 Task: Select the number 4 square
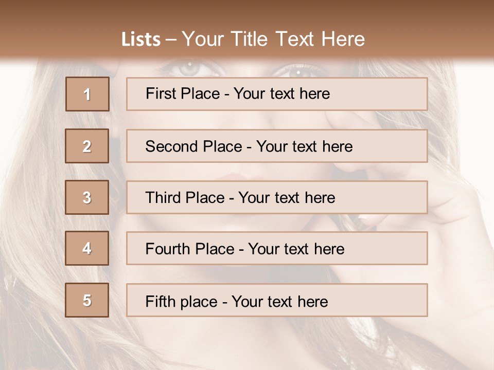tap(87, 248)
